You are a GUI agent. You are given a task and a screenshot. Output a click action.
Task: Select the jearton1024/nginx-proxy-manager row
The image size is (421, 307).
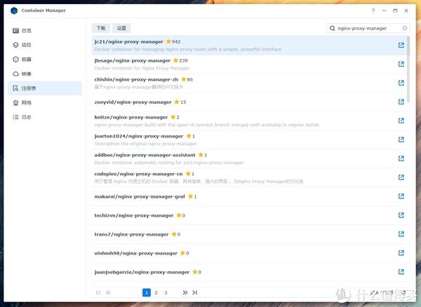click(249, 140)
